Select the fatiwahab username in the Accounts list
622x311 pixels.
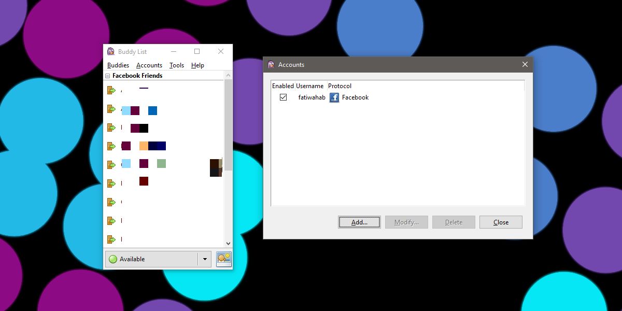point(312,97)
